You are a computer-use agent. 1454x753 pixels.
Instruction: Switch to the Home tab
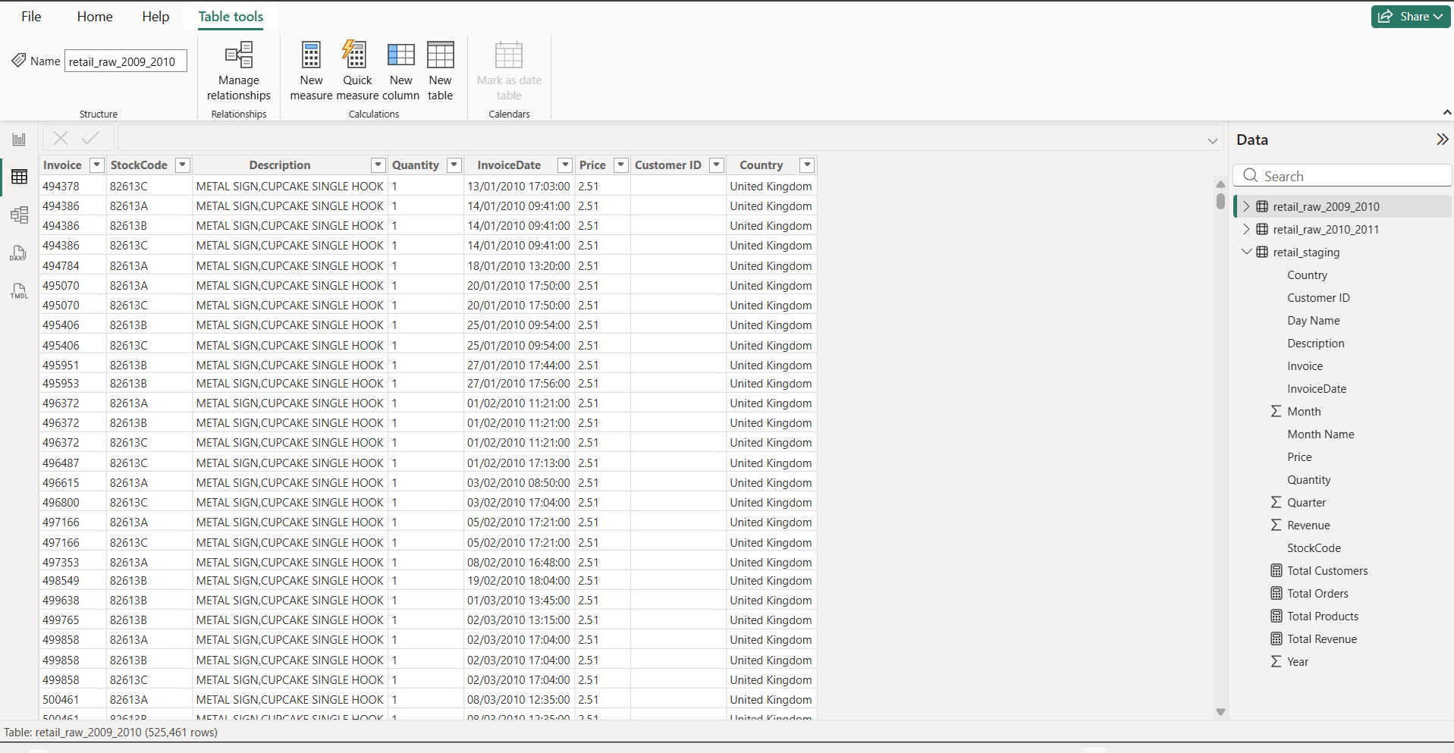(95, 17)
